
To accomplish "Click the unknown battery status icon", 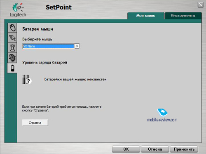I will 27,79.
